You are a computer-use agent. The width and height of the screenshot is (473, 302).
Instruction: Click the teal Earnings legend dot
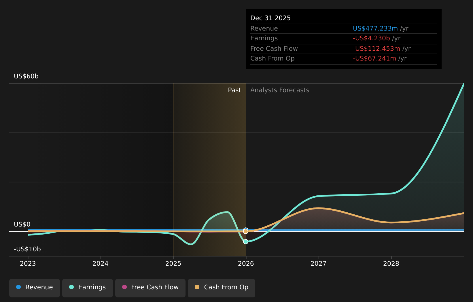pos(71,287)
